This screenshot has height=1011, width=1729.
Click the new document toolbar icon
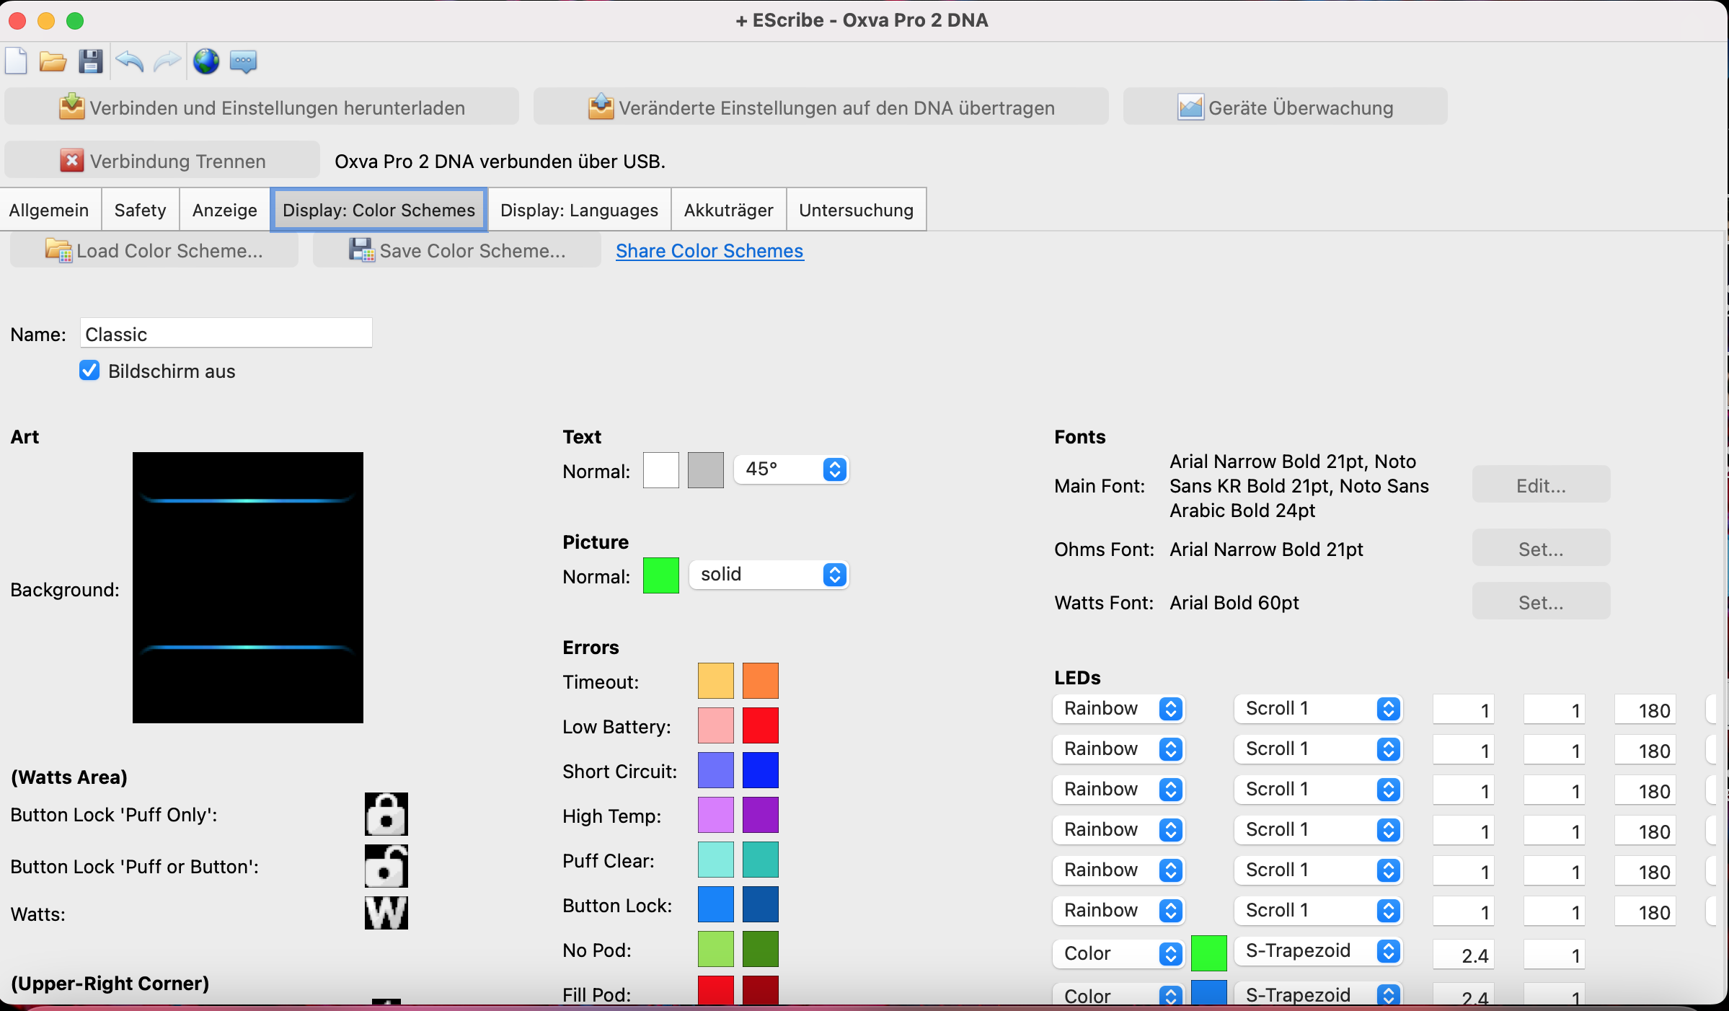pyautogui.click(x=16, y=61)
